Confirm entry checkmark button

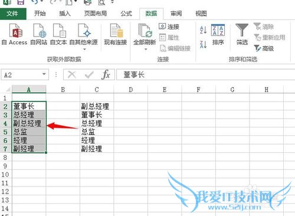click(x=89, y=75)
